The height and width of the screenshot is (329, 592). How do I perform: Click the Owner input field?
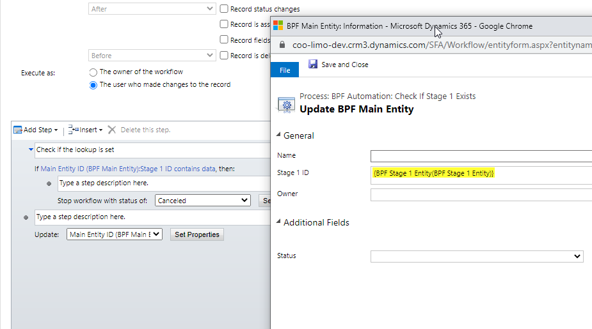481,195
